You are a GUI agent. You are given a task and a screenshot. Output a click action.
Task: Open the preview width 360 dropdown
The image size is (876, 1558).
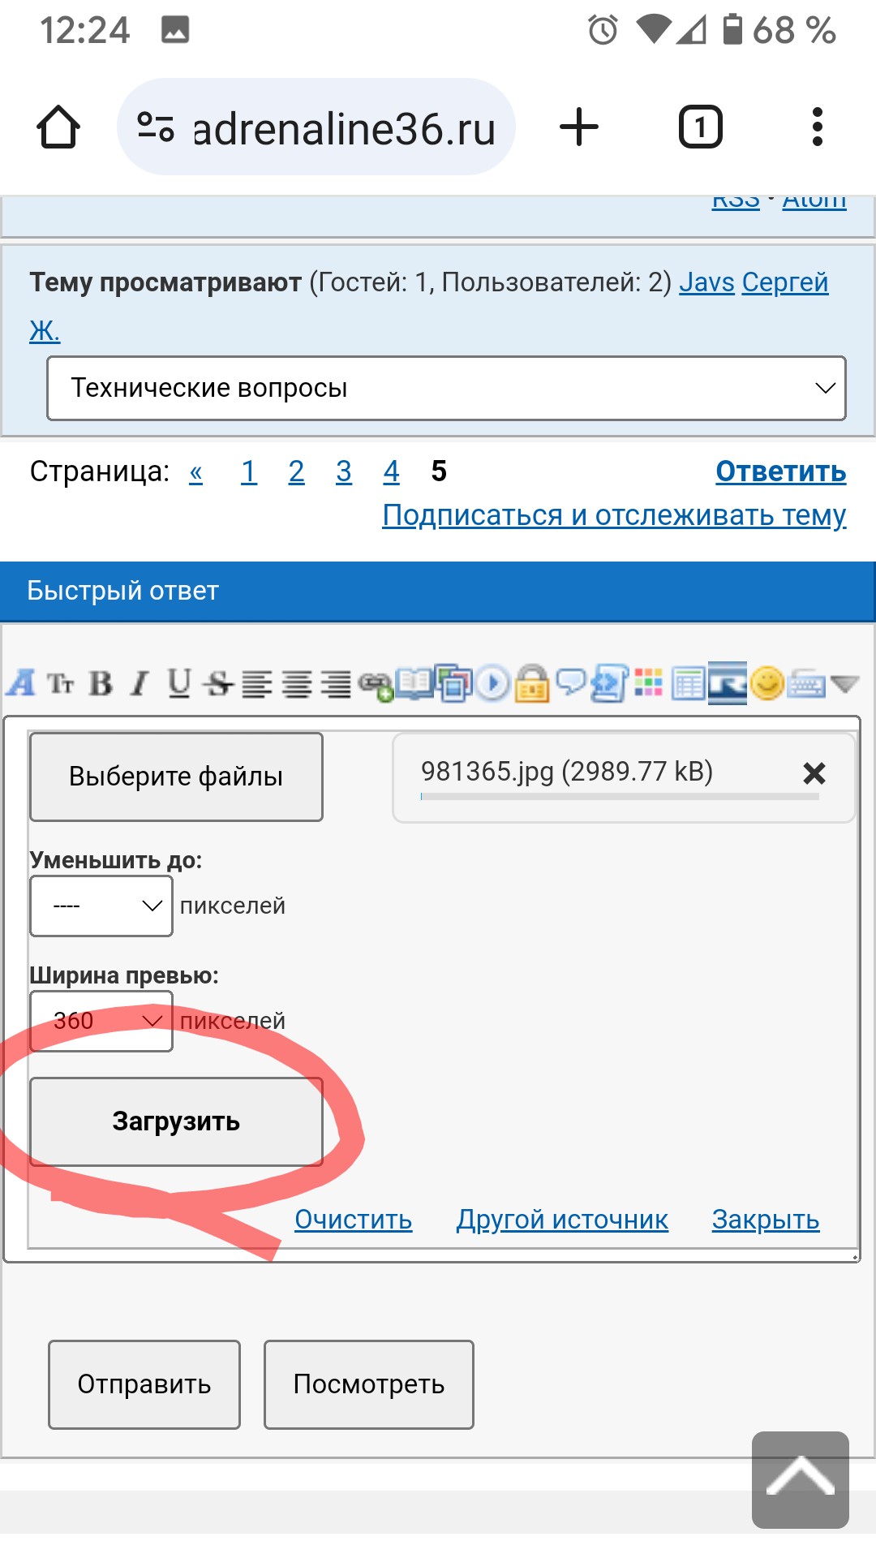(x=101, y=1021)
